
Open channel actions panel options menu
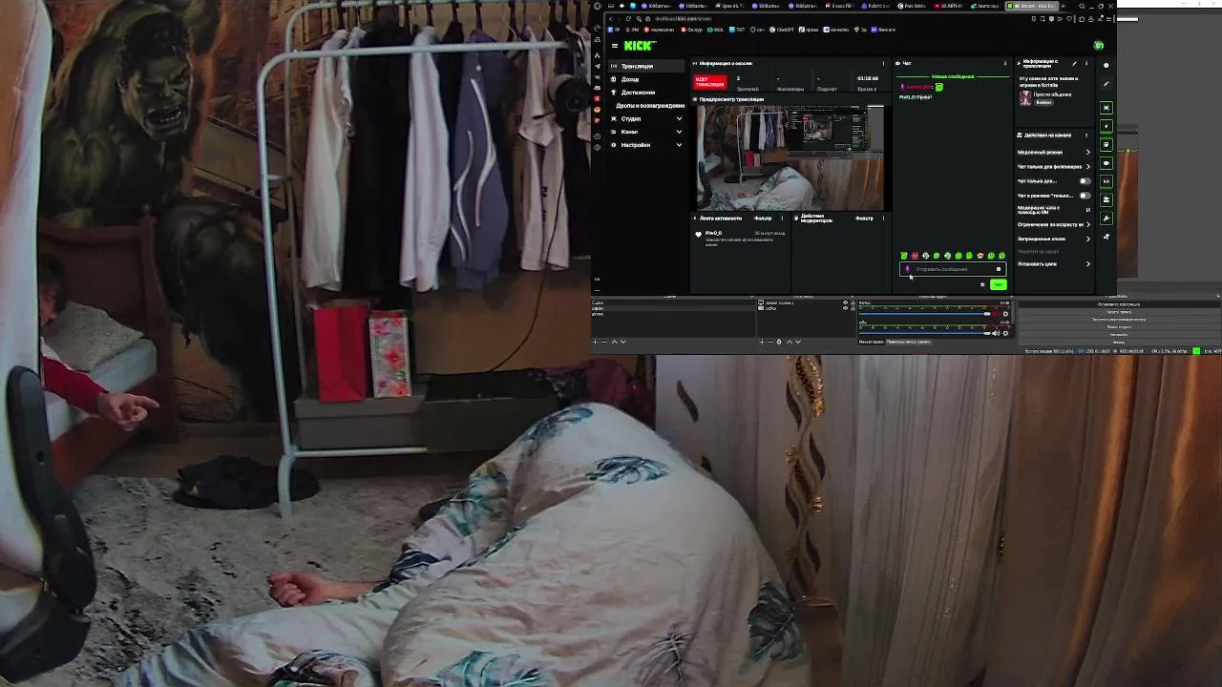(1086, 135)
